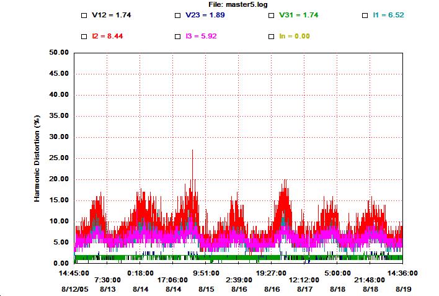
Task: Select the 9:51:00 time axis label
Action: [x=205, y=272]
